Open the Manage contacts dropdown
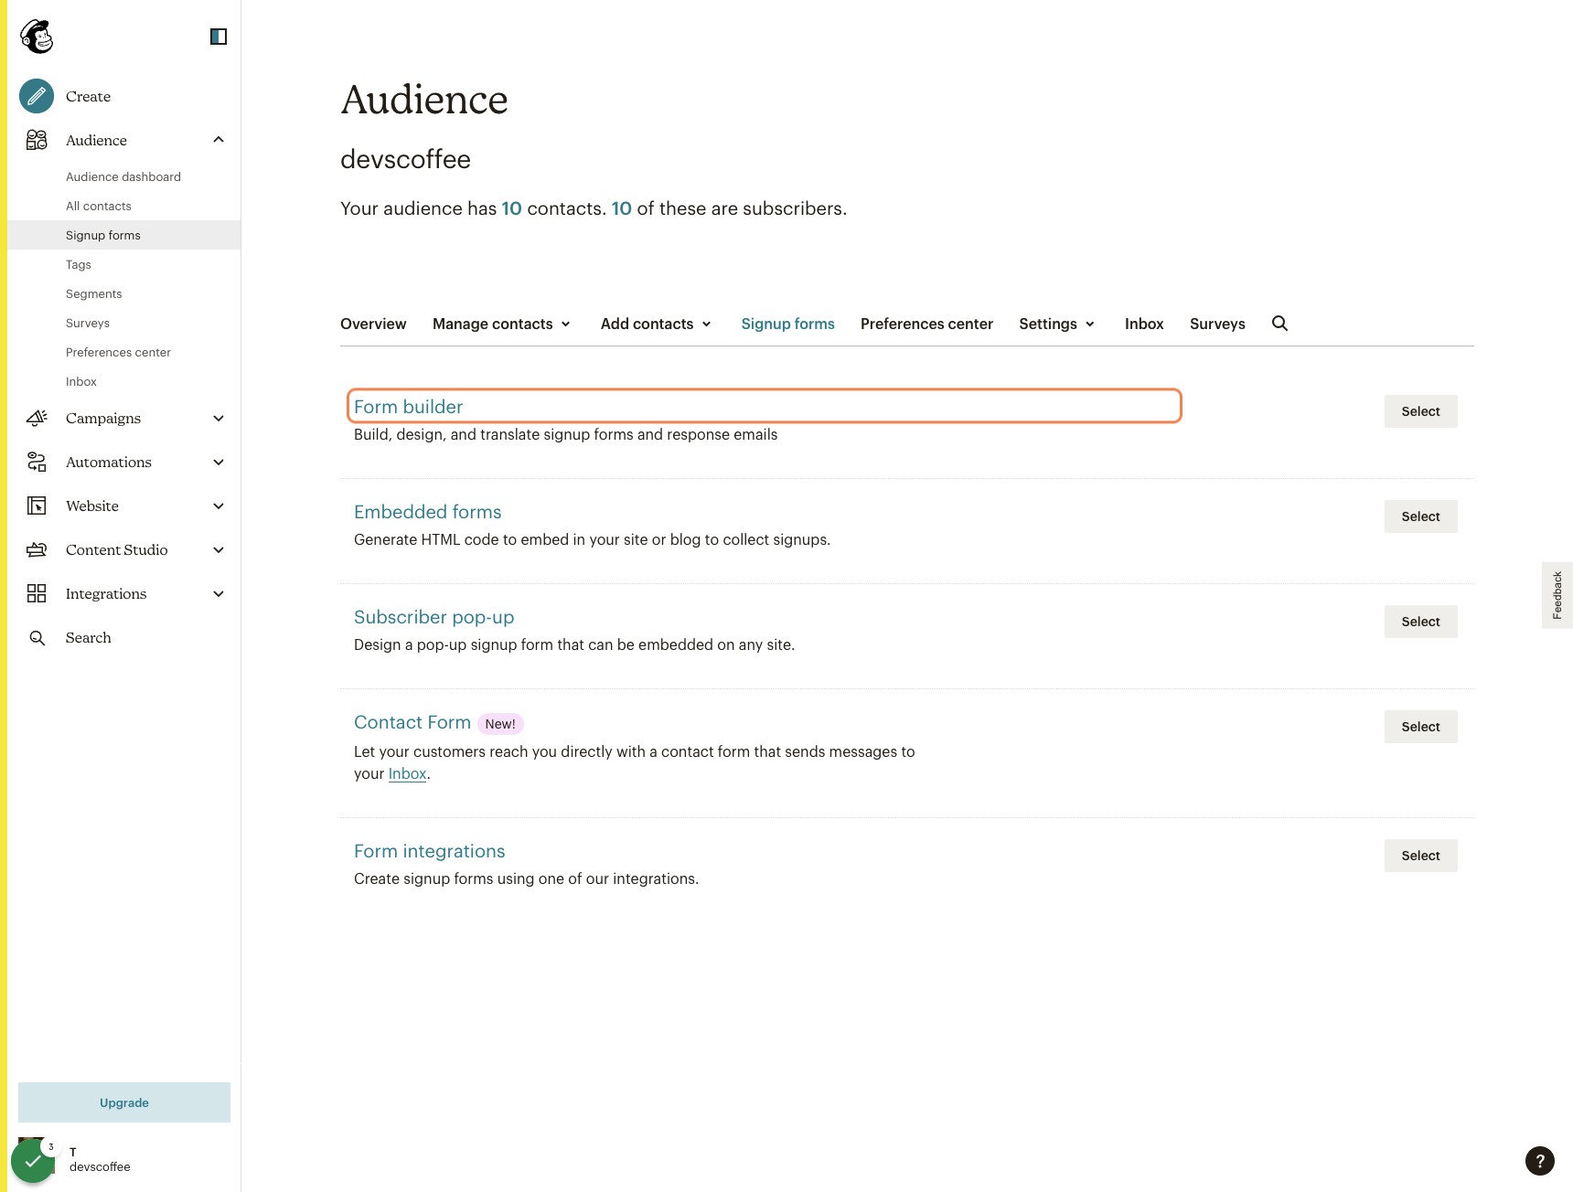 point(502,324)
